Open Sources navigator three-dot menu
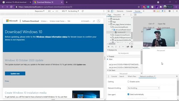179x101 pixels. 131,15
